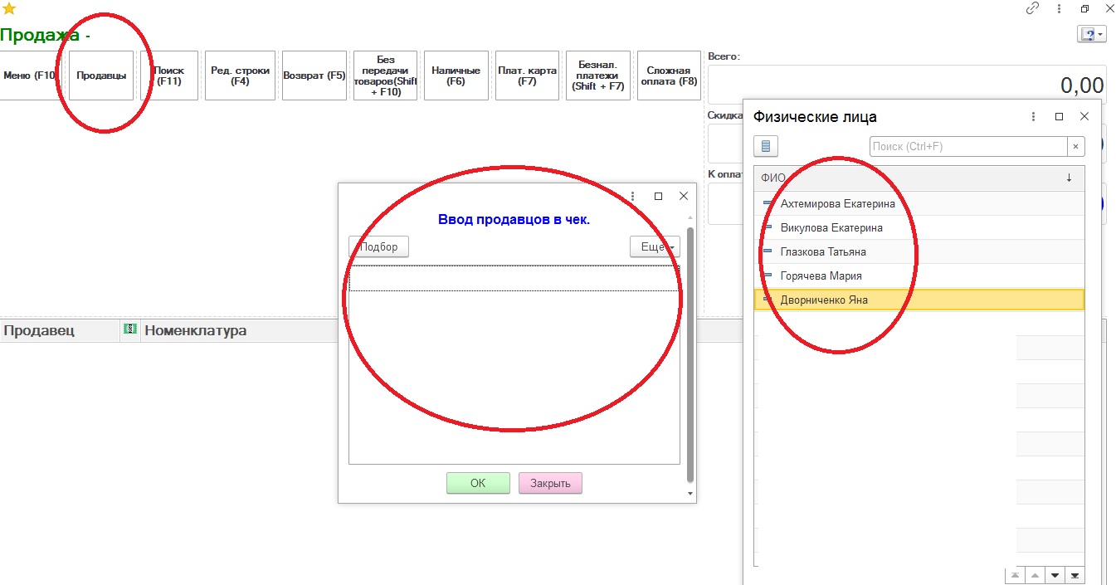Move down one record with arrow button
This screenshot has width=1116, height=585.
(1055, 575)
